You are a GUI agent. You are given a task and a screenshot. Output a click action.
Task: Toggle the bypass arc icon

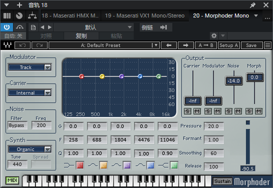tap(20, 27)
